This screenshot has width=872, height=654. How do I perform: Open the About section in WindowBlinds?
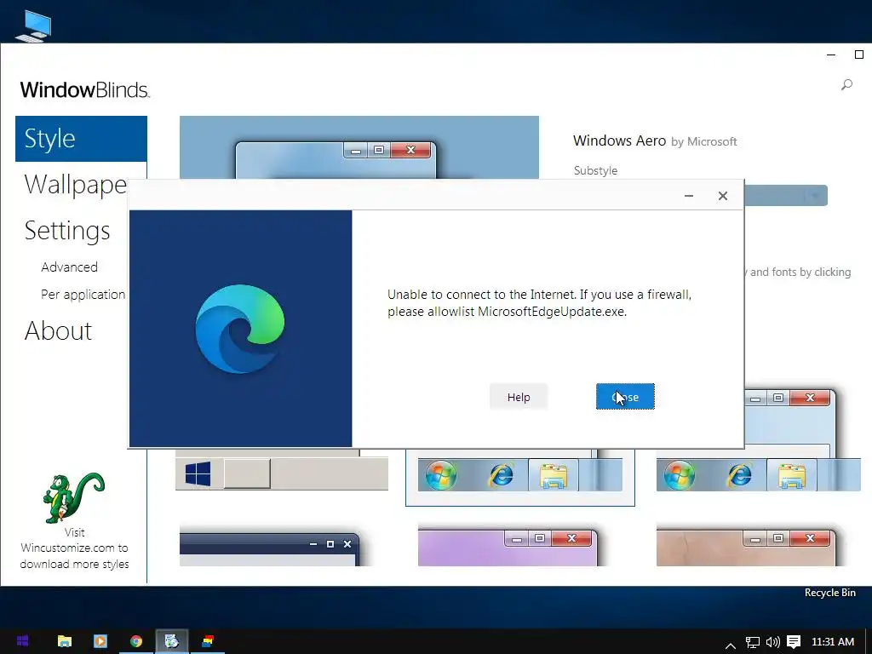58,331
